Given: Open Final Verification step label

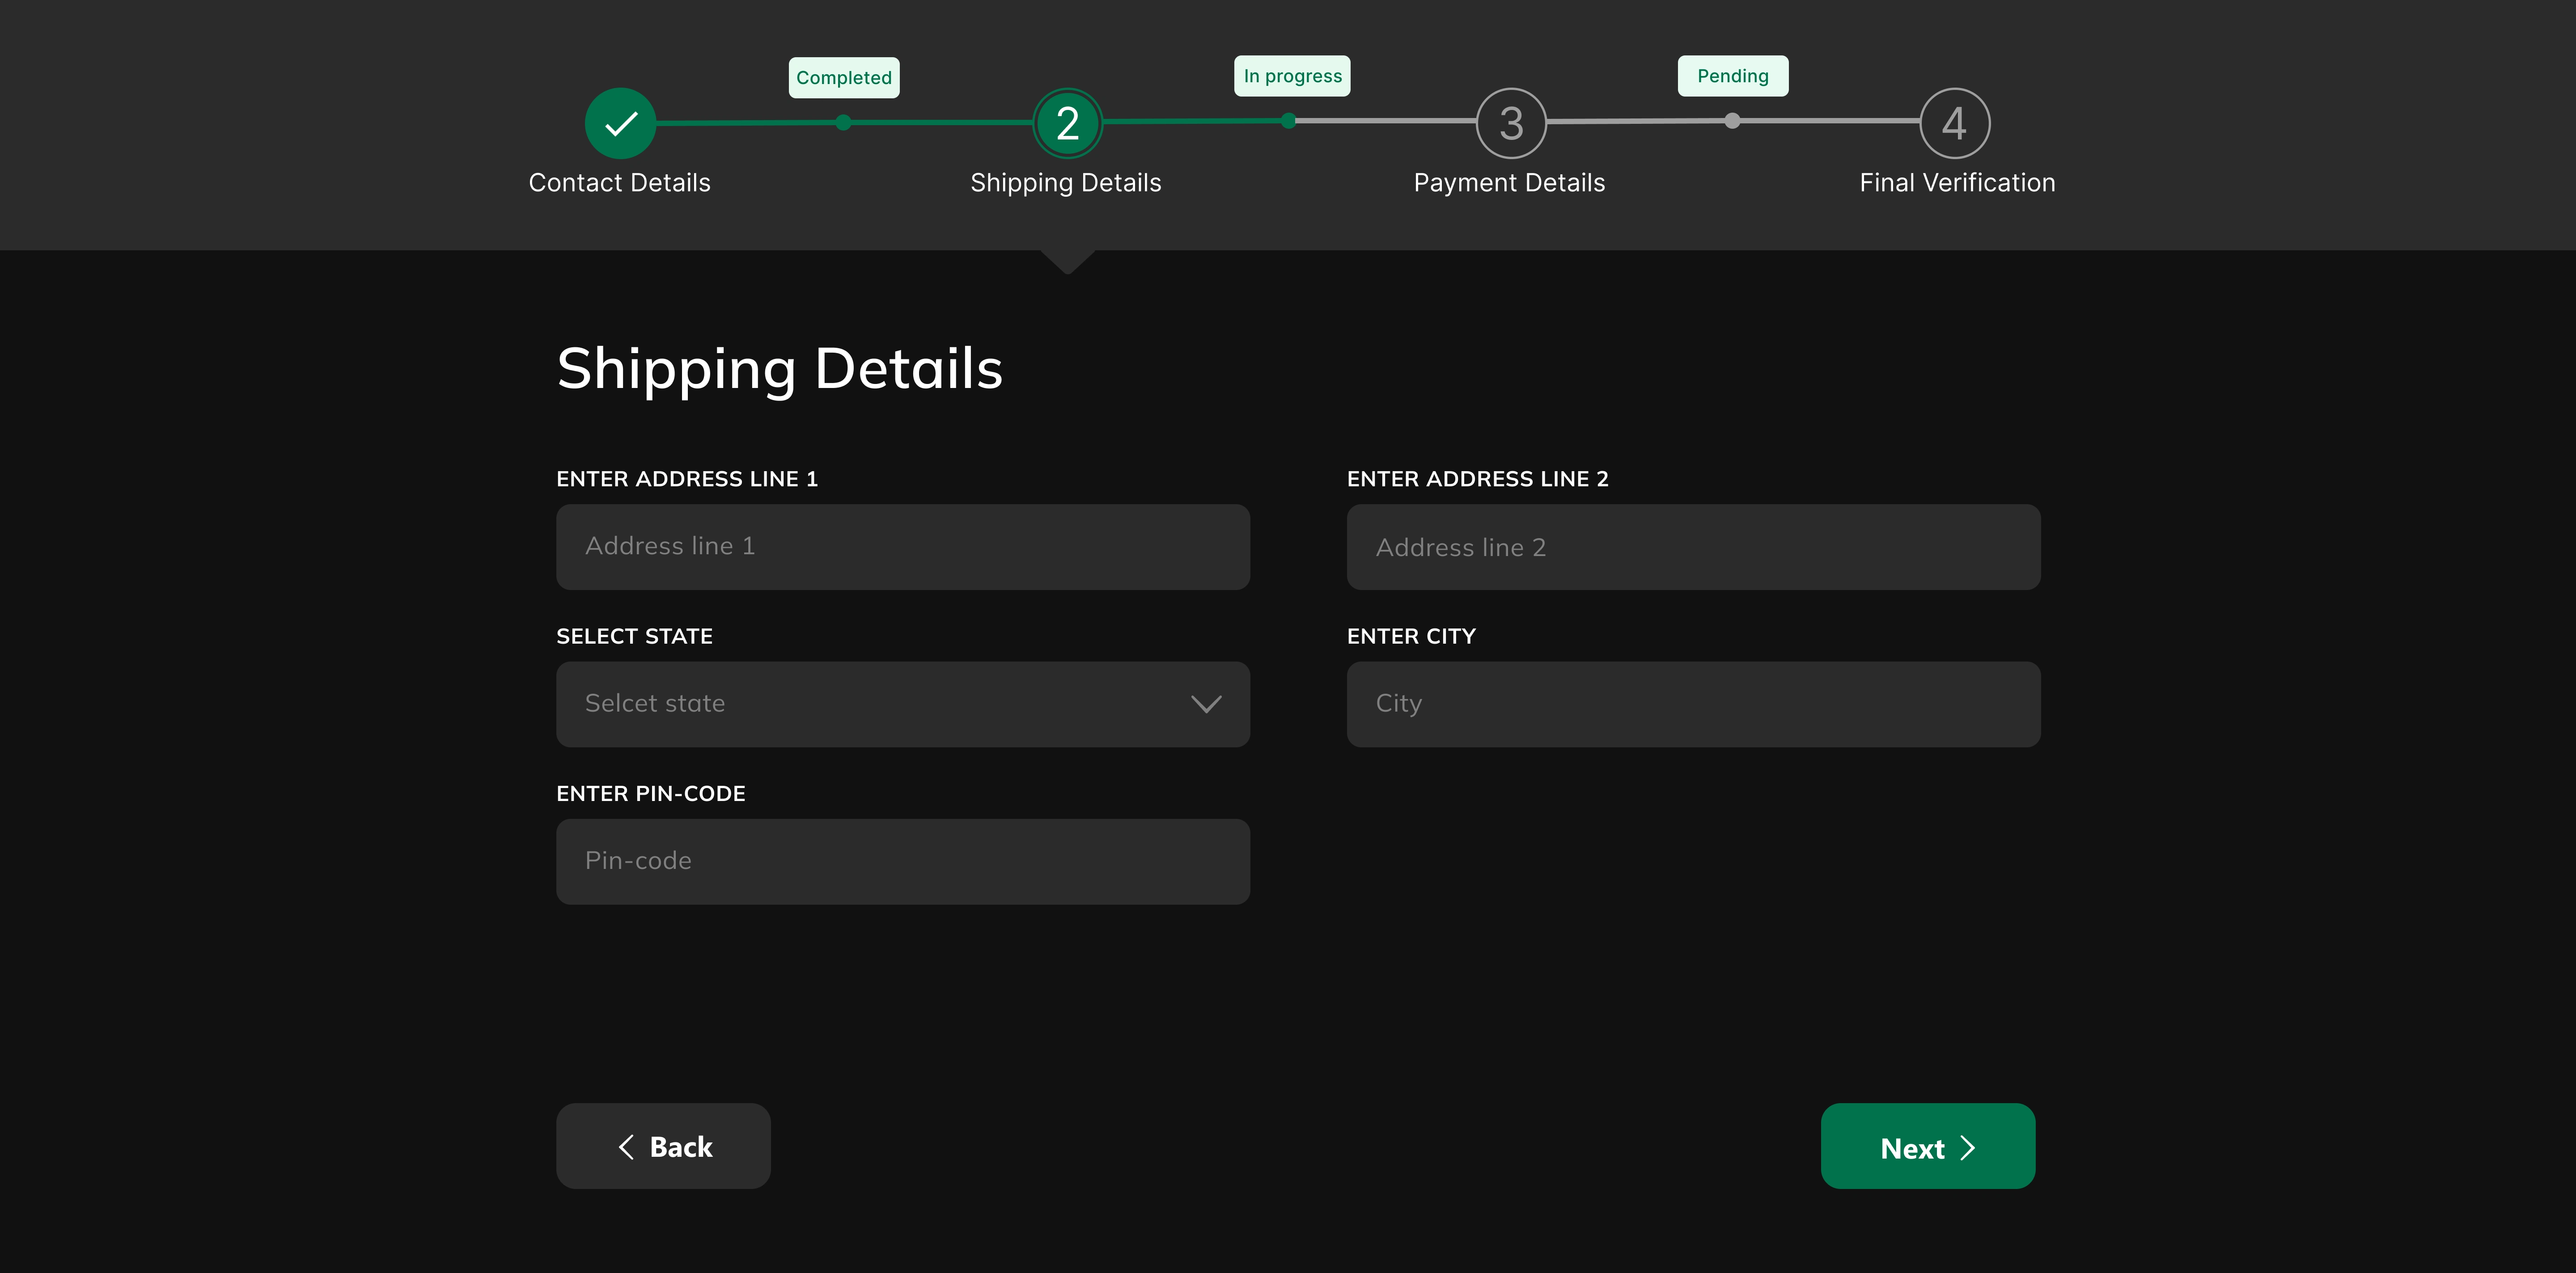Looking at the screenshot, I should [x=1957, y=183].
